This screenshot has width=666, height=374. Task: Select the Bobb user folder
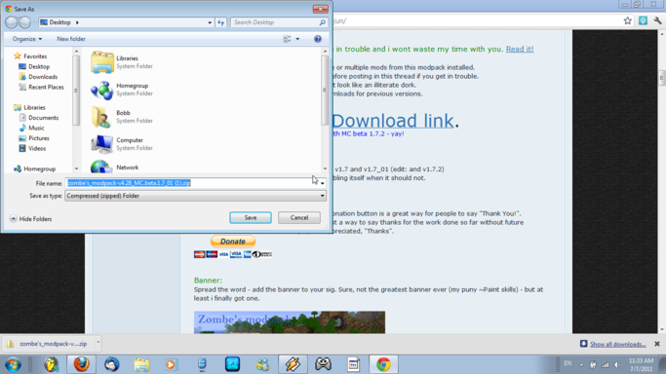tap(122, 117)
